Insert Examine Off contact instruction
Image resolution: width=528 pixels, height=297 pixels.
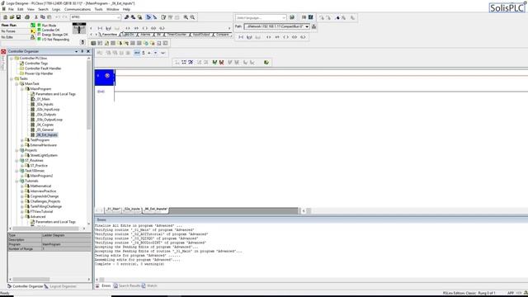click(136, 28)
